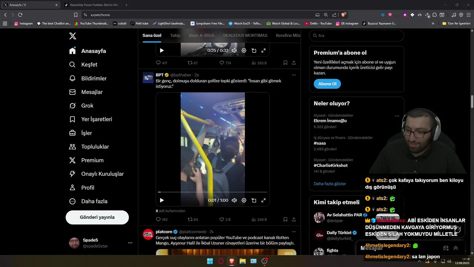Open top video settings gear
474x267 pixels.
point(244,50)
